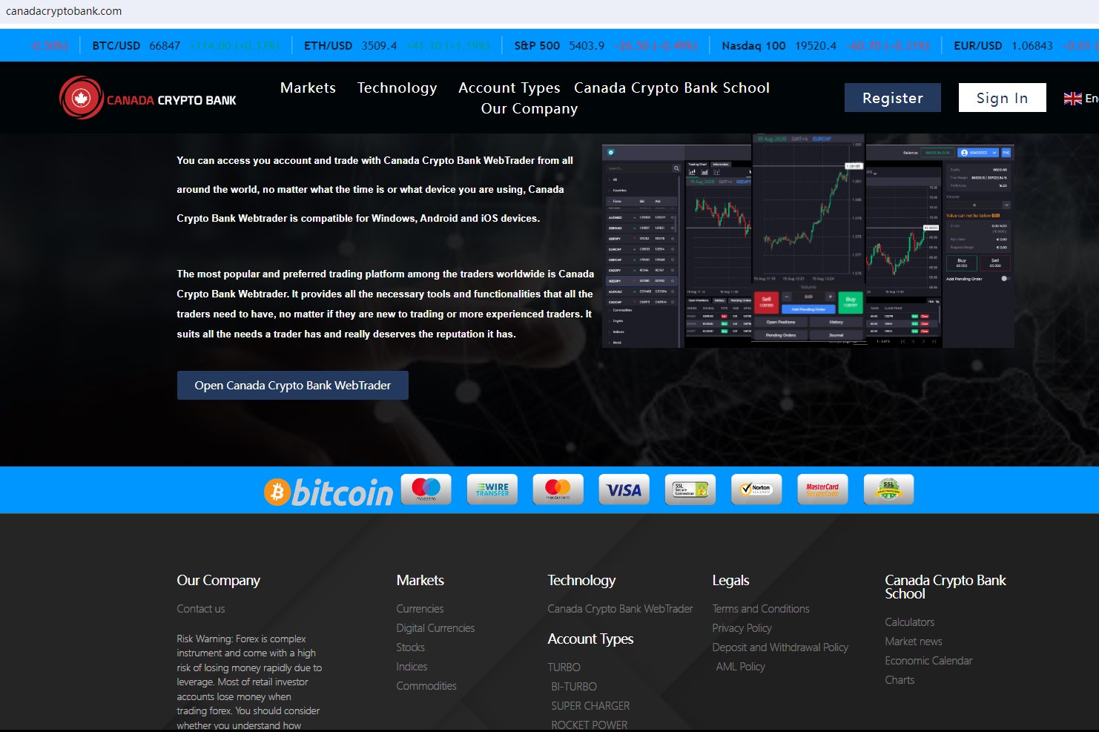Click the Visa card icon
This screenshot has height=732, width=1099.
(624, 489)
